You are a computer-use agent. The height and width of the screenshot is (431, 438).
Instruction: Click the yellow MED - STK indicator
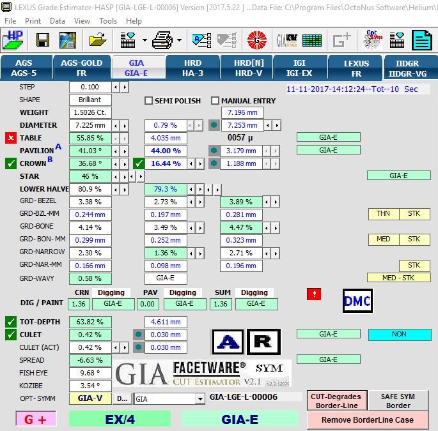[398, 278]
